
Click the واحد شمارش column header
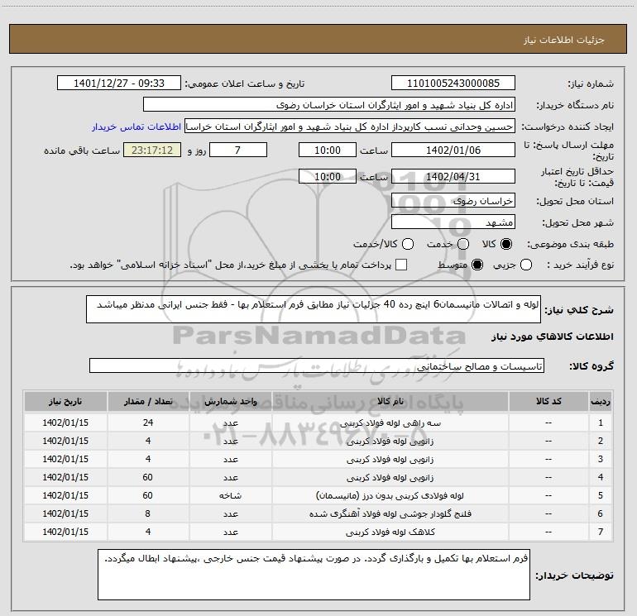coord(230,401)
